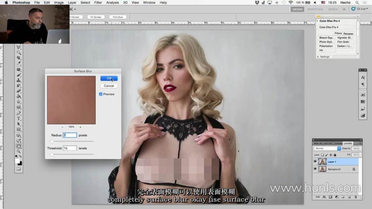This screenshot has width=372, height=209.
Task: Select the Crop tool in the toolbar
Action: pyautogui.click(x=19, y=58)
